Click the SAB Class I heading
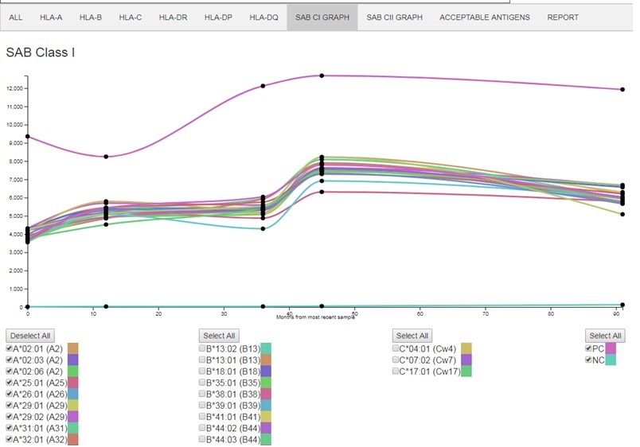Image resolution: width=640 pixels, height=447 pixels. [41, 52]
